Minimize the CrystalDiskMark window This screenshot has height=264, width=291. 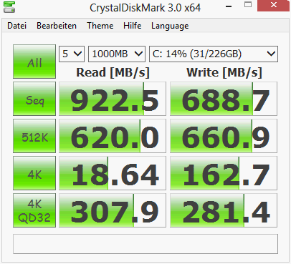[x=229, y=6]
